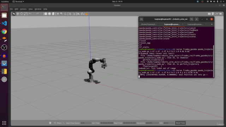
Task: Pause the Gazebo simulation
Action: point(50,123)
